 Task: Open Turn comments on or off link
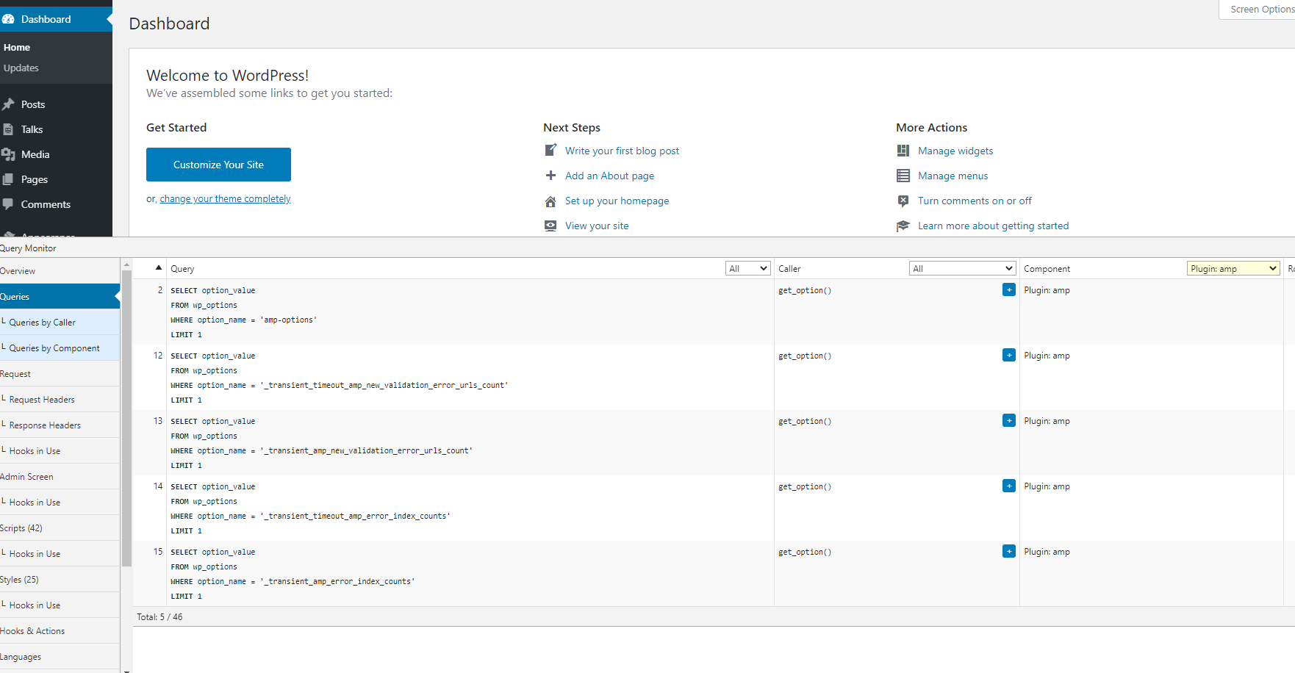(x=975, y=201)
